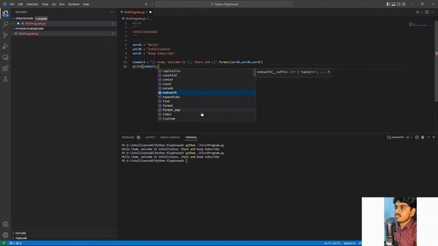Screen dimensions: 438x246
Task: Open the View menu
Action: pos(45,4)
